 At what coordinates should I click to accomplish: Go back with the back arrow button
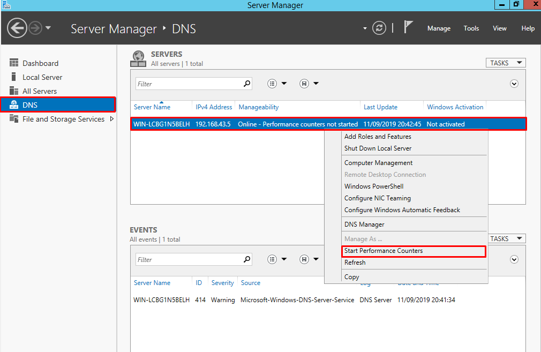click(x=17, y=28)
